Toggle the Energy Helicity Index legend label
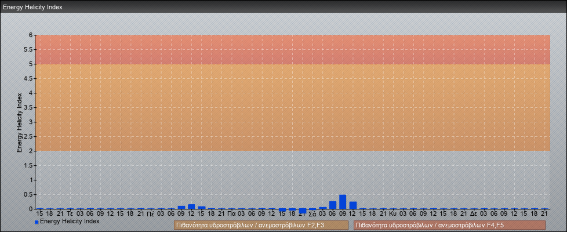 pyautogui.click(x=70, y=221)
